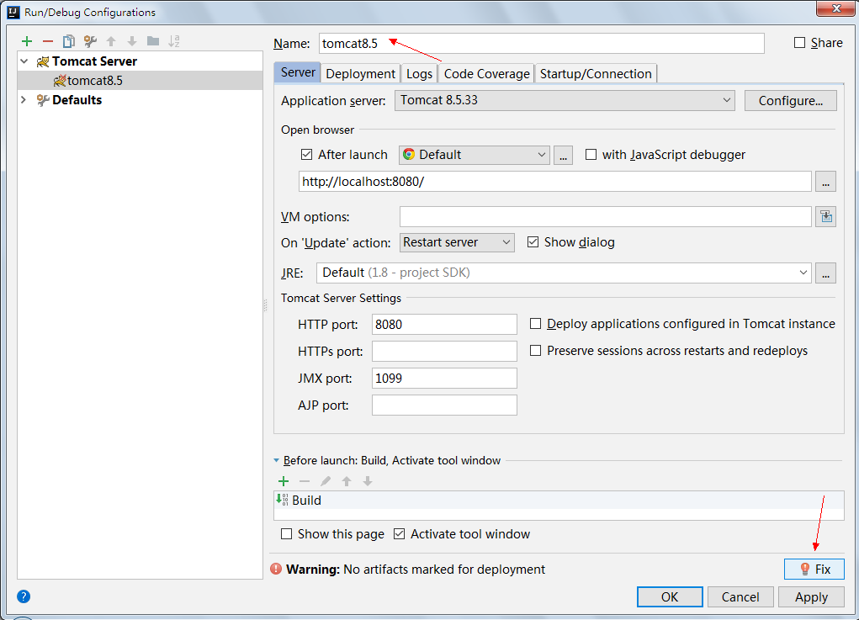Edit before launch task pencil icon
Image resolution: width=859 pixels, height=620 pixels.
(x=326, y=481)
